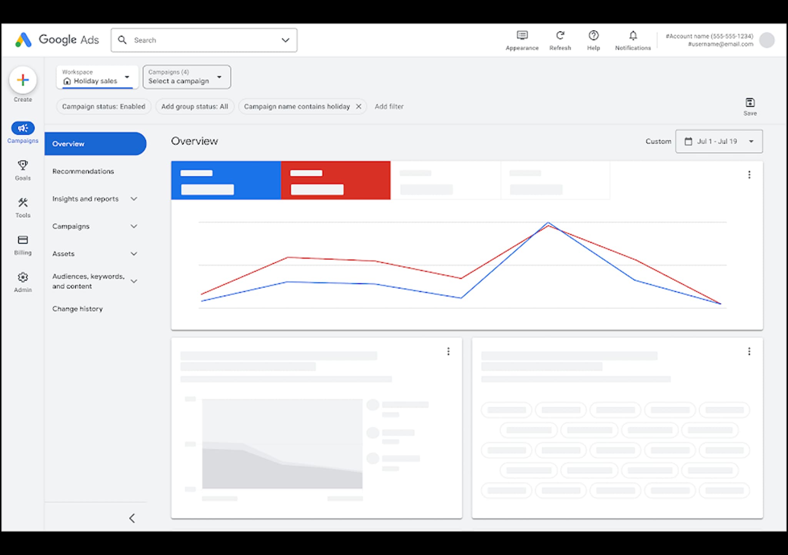Go to Billing card icon

coord(23,240)
